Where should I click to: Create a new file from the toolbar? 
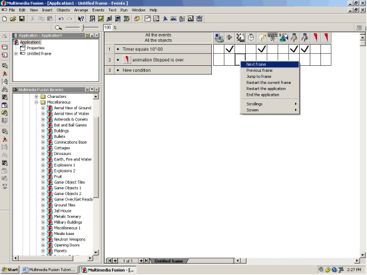4,19
